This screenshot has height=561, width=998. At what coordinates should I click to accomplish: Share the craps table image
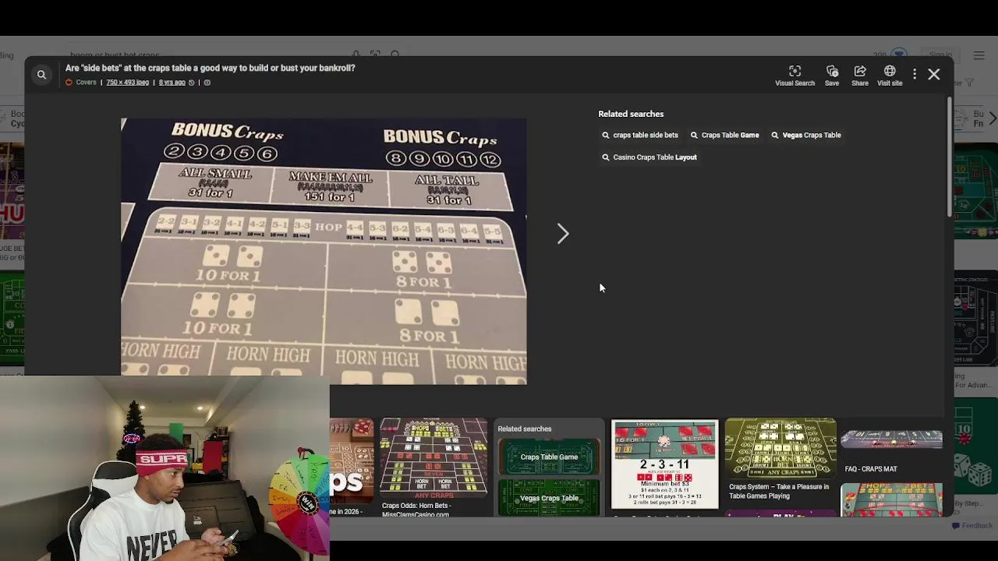coord(860,76)
